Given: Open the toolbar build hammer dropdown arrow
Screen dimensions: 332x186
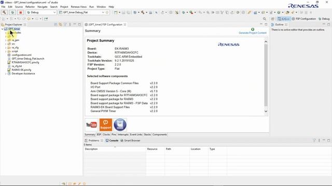Looking at the screenshot, I should click(146, 12).
